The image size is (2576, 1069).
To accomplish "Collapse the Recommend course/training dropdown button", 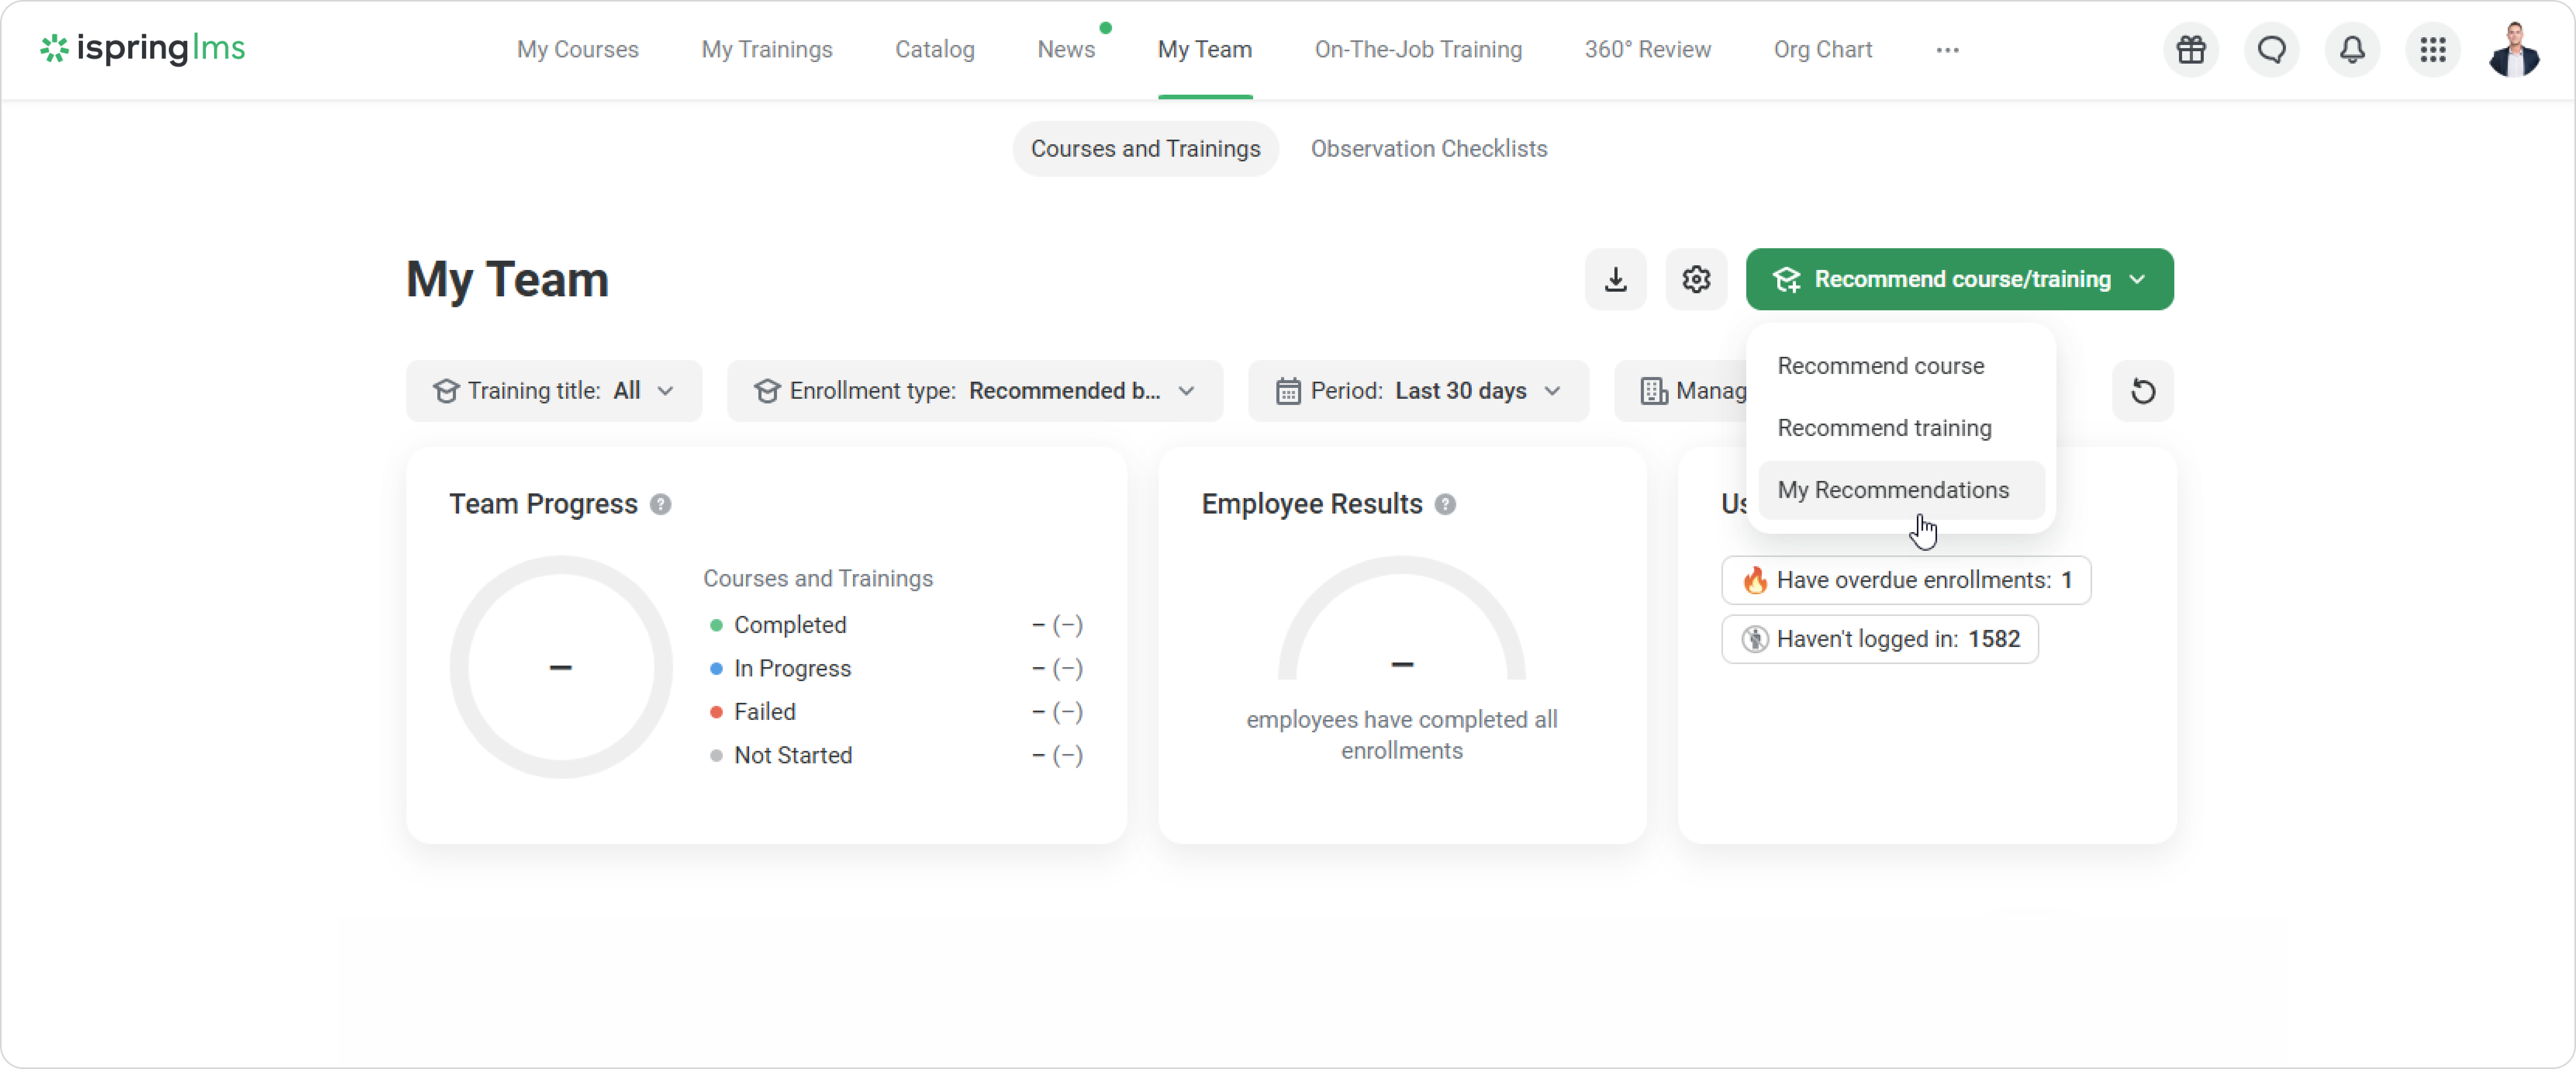I will (x=1959, y=279).
